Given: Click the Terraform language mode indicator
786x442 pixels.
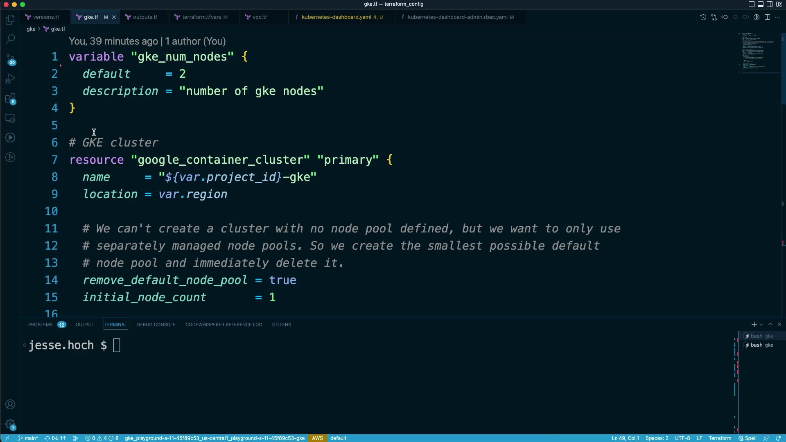Looking at the screenshot, I should coord(720,438).
